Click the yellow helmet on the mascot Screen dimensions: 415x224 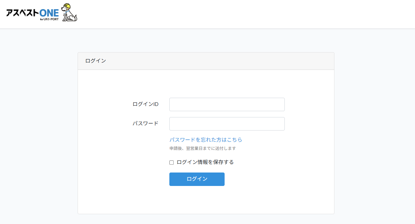coord(67,6)
